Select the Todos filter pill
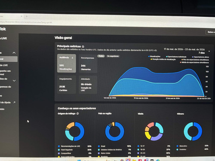 [101, 56]
